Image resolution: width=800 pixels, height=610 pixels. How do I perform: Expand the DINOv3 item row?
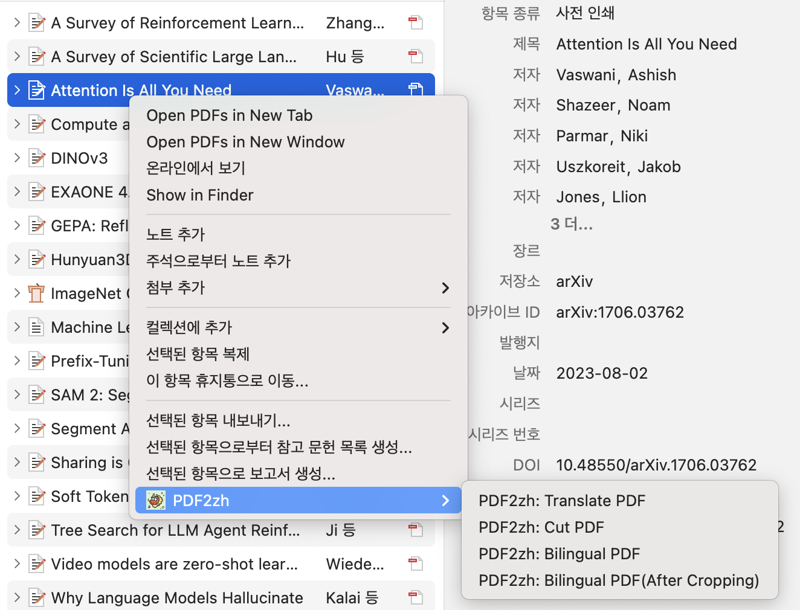tap(17, 158)
